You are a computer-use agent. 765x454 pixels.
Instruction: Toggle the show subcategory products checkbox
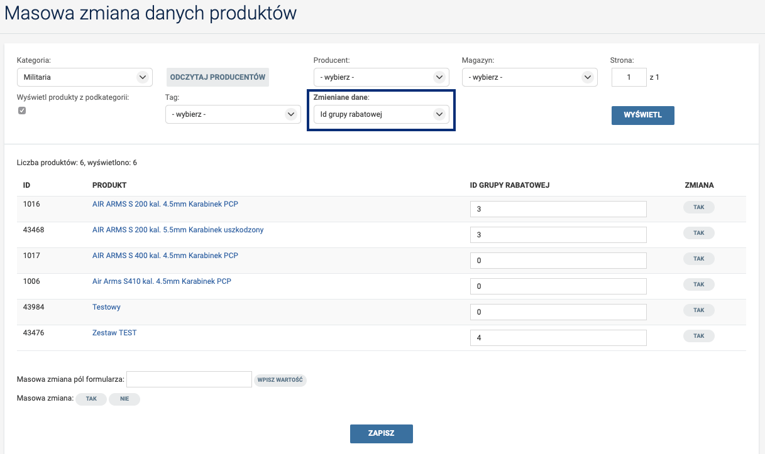point(22,111)
